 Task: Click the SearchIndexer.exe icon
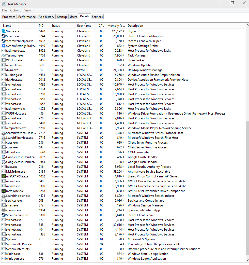pyautogui.click(x=3, y=196)
